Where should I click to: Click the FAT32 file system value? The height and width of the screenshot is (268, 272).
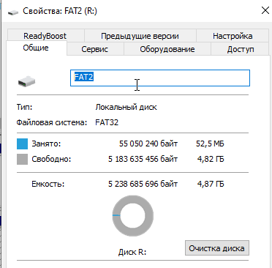tap(107, 122)
